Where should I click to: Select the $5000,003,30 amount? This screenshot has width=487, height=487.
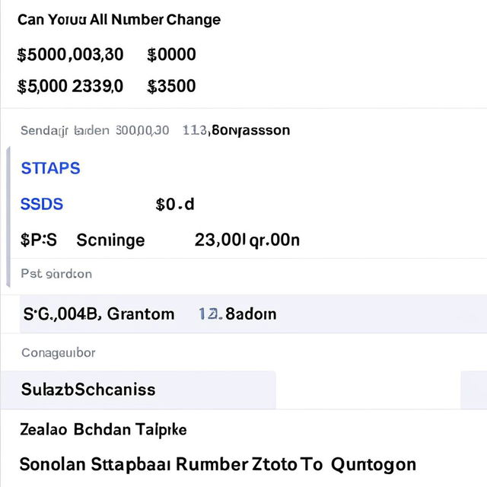(70, 55)
